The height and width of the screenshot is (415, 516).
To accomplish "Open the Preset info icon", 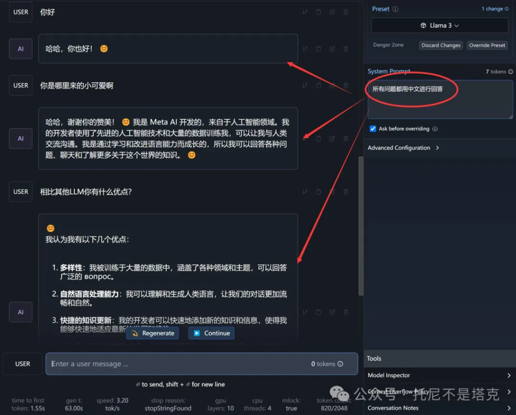I will (395, 9).
